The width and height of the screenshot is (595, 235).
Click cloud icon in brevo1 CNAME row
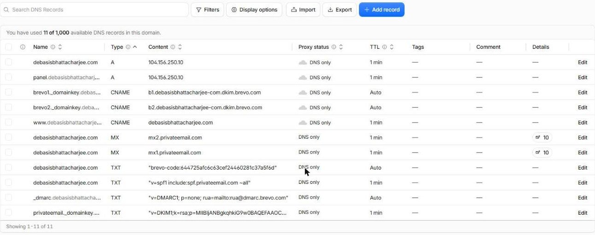click(x=303, y=92)
